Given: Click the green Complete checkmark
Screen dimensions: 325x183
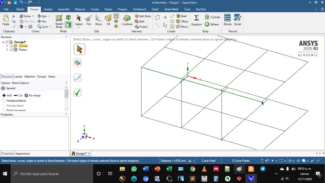Looking at the screenshot, I should coord(77,93).
